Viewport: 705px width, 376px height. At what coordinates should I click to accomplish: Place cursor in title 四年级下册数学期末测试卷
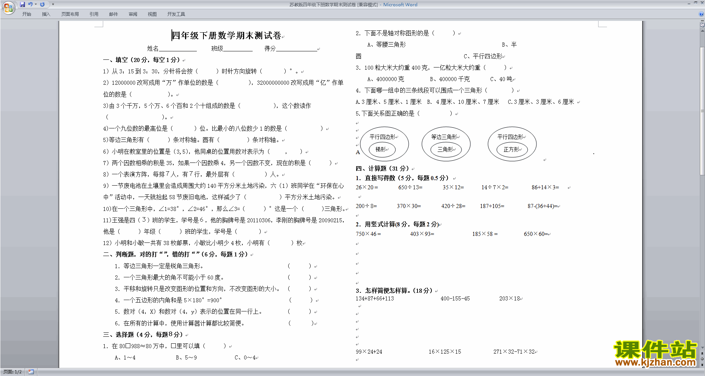(x=227, y=36)
